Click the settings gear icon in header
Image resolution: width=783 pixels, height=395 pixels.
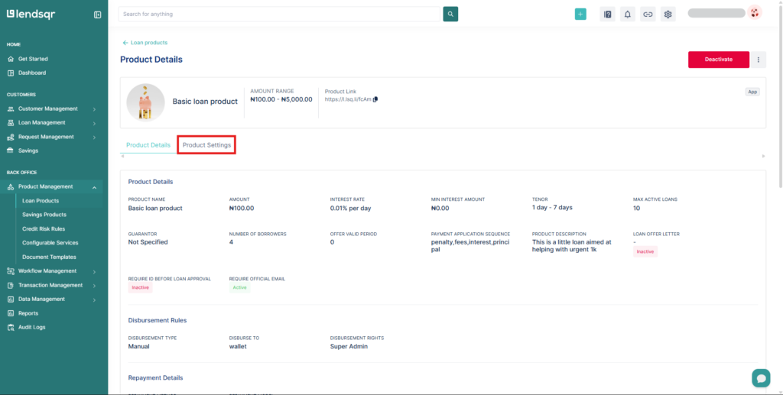[x=668, y=14]
